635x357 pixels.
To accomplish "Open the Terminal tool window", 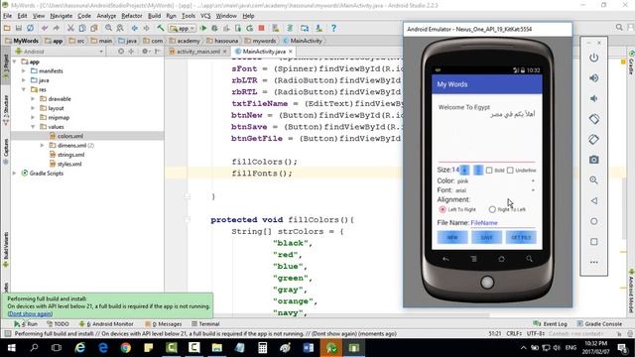I will 205,324.
